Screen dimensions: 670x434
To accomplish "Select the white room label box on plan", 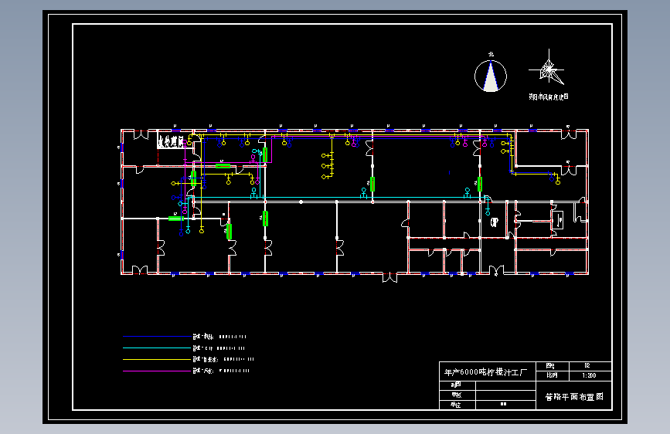I will pos(172,141).
